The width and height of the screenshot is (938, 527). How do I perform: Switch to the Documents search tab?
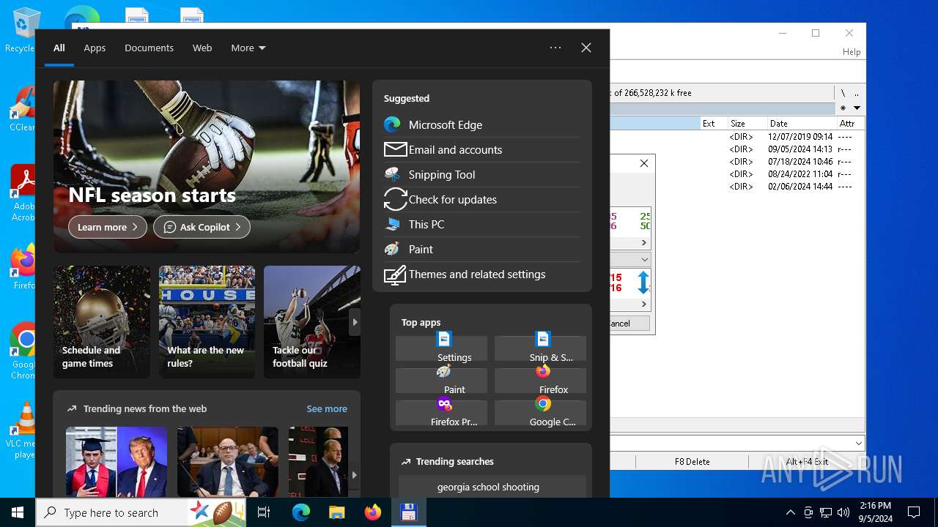tap(149, 48)
